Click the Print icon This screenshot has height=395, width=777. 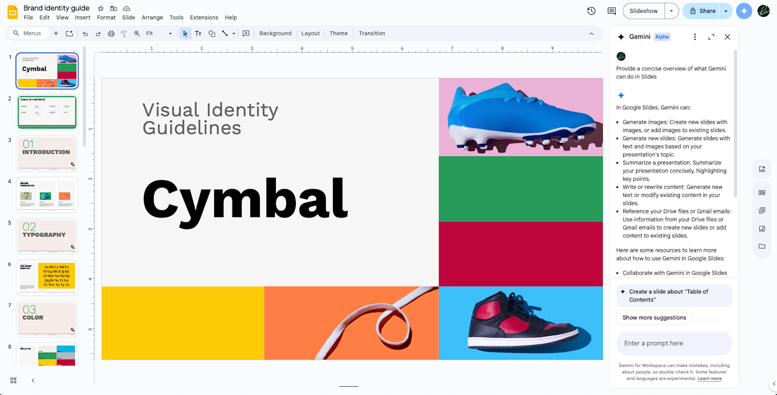click(x=111, y=33)
